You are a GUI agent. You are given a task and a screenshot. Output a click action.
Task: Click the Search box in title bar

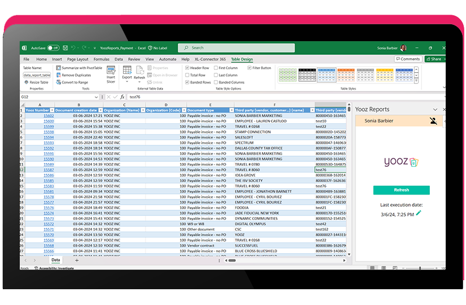point(236,48)
